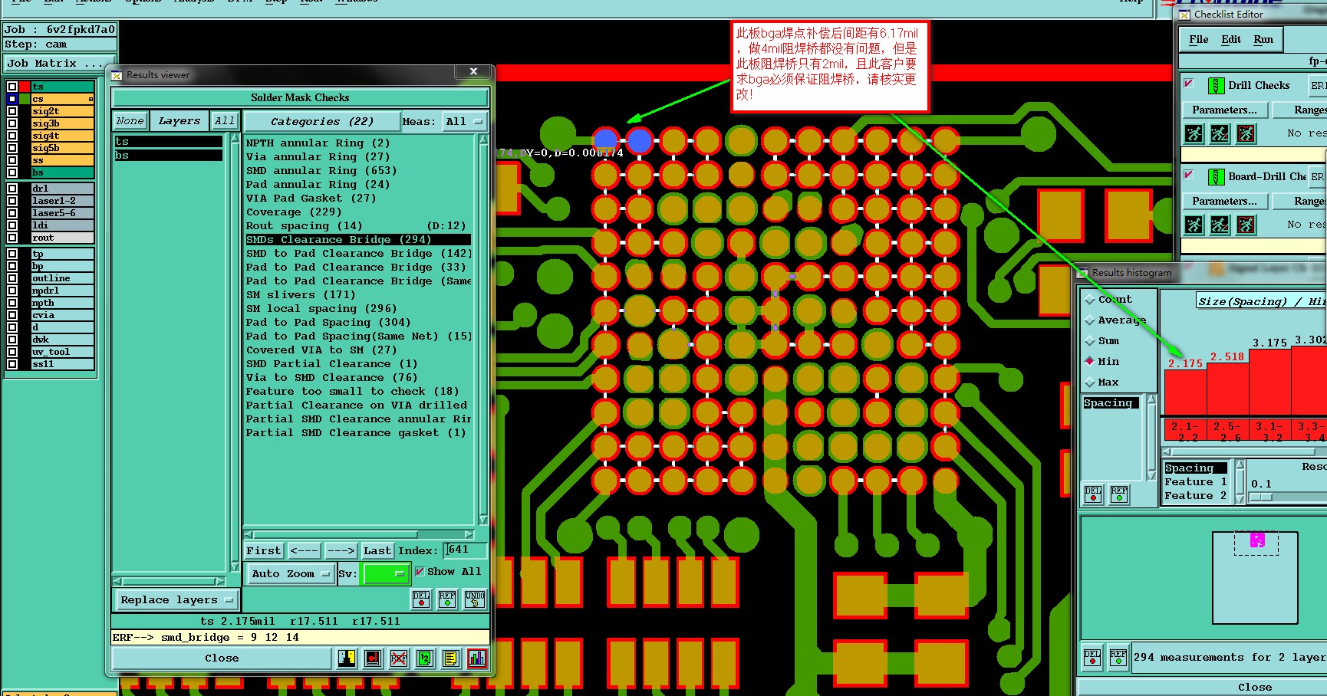Screen dimensions: 1327x696
Task: Click the green drill icon for Drill Checks
Action: pos(1216,86)
